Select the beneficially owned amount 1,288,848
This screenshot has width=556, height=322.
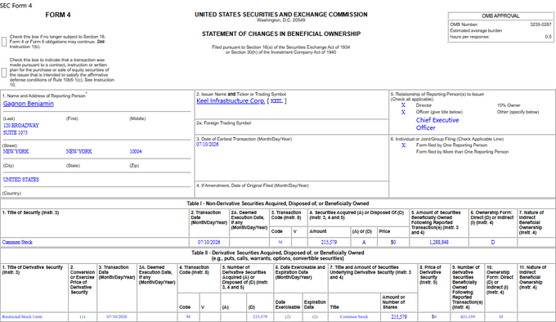click(438, 242)
